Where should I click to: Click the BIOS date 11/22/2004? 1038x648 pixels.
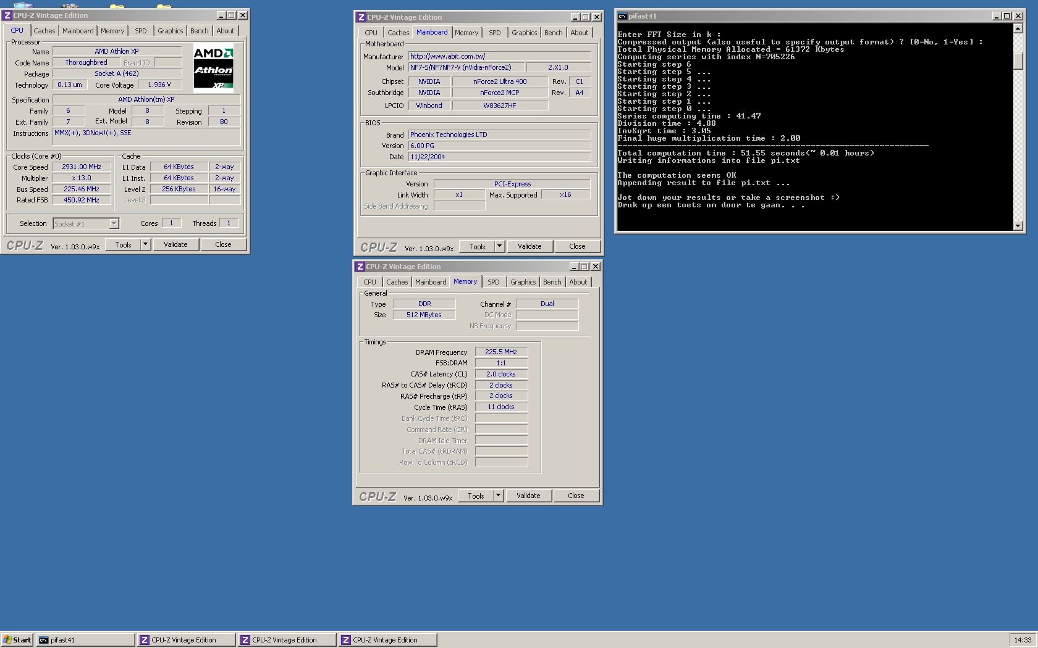(499, 157)
